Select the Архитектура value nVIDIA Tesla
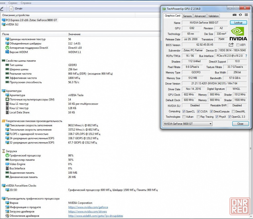 [76, 95]
